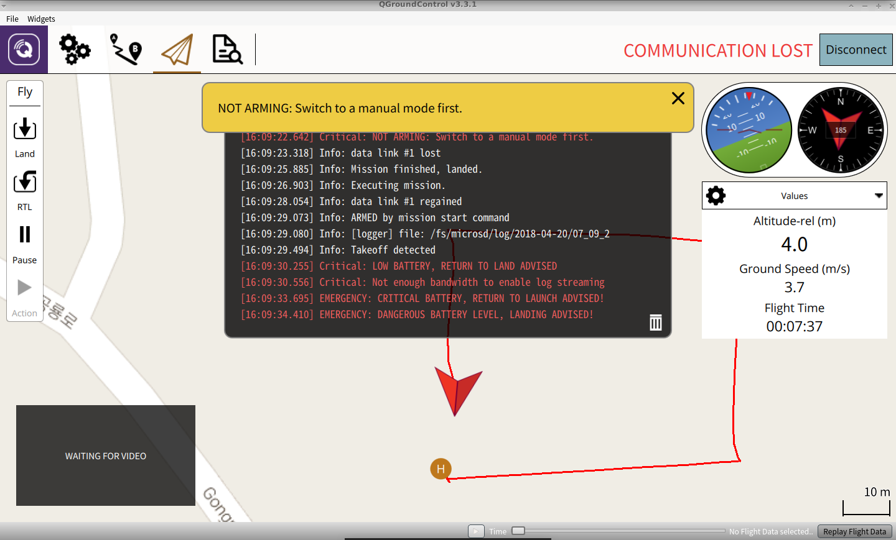Clear messages with the trash icon

pyautogui.click(x=656, y=322)
